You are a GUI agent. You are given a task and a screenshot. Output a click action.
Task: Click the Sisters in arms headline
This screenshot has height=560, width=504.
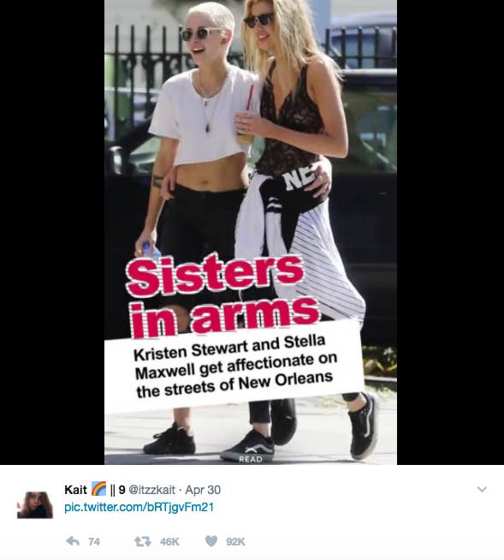pos(222,295)
